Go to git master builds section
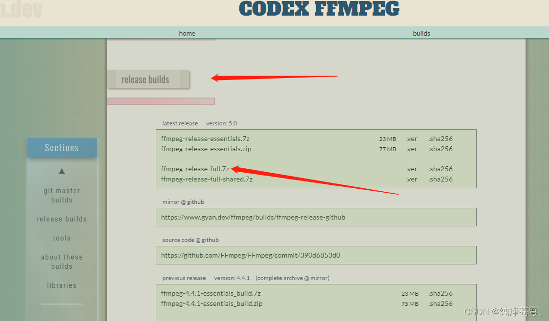549x321 pixels. click(x=62, y=195)
